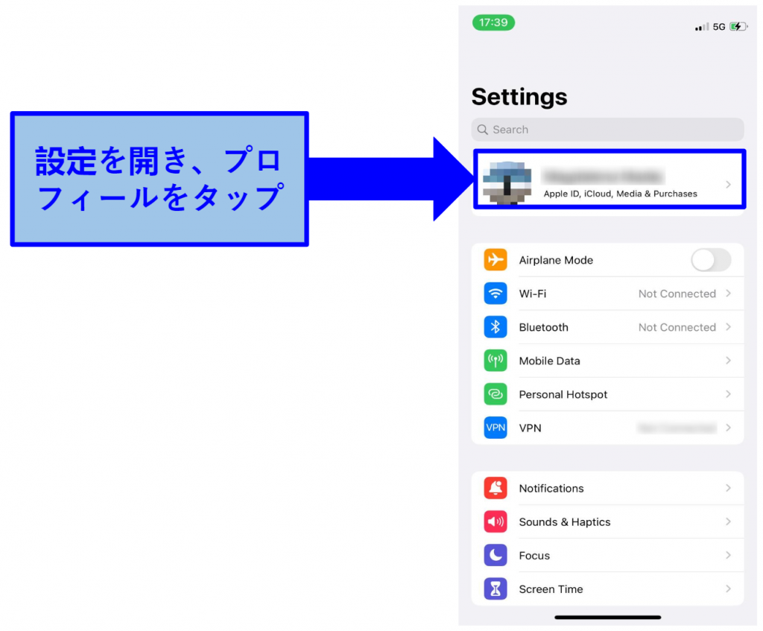Tap the blue Wi-Fi icon
763x631 pixels.
coord(495,294)
